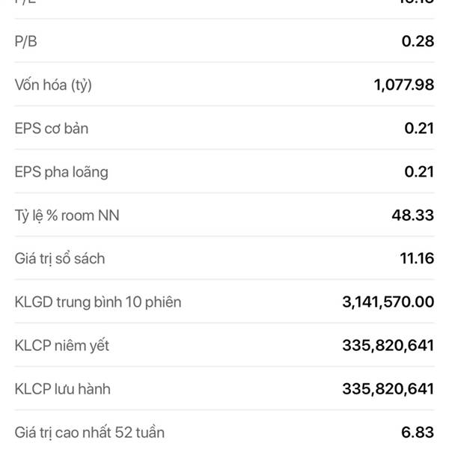
Task: Select the Tỷ lệ % room NN label
Action: [67, 216]
